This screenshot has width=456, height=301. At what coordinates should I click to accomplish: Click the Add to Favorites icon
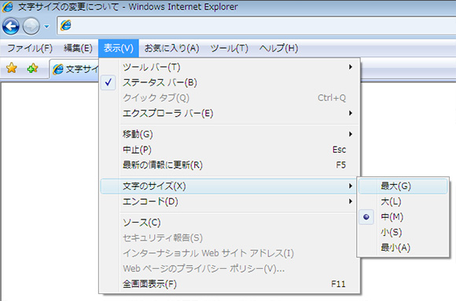click(32, 68)
